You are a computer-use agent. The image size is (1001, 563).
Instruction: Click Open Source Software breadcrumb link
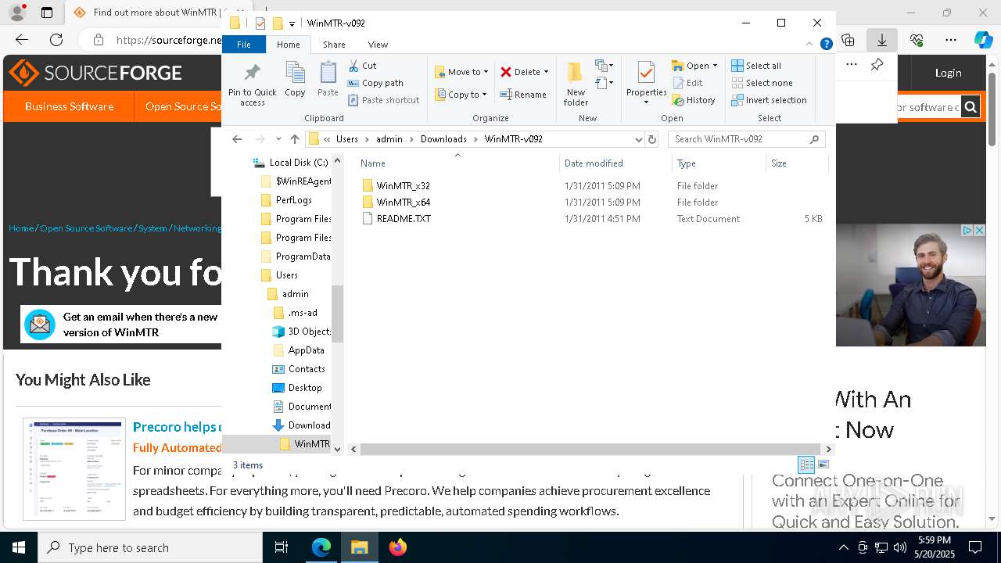coord(86,228)
